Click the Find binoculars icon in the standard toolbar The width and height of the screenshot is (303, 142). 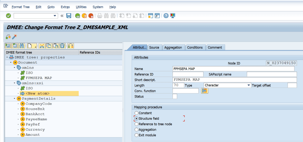pyautogui.click(x=106, y=16)
